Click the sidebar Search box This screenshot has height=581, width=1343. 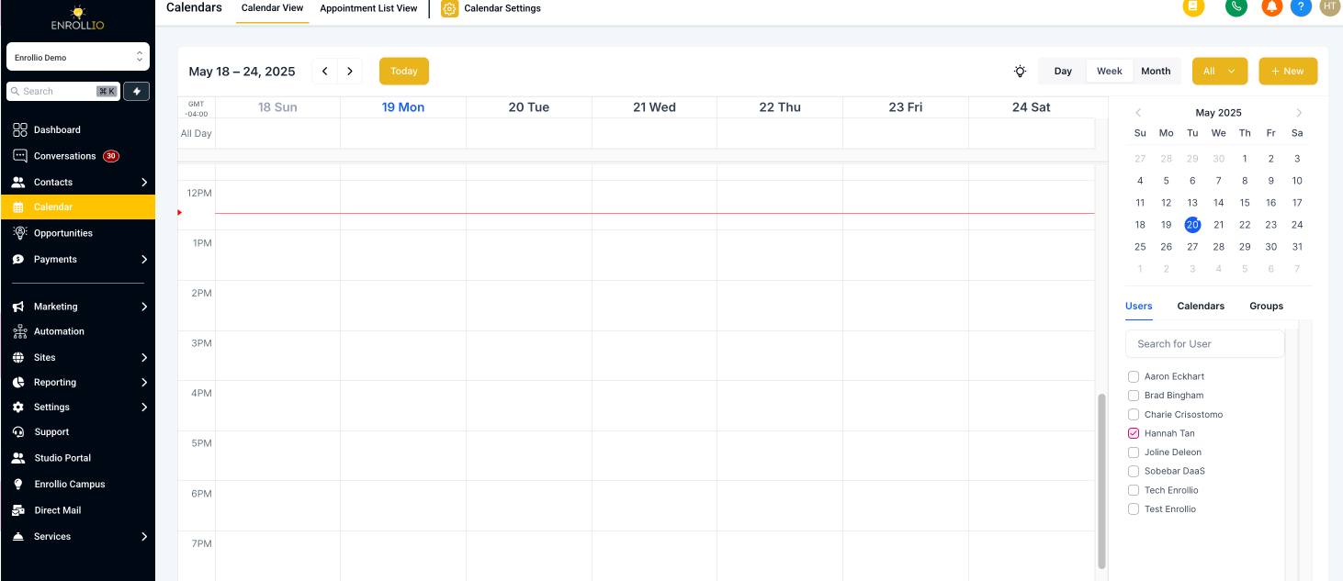[x=62, y=91]
